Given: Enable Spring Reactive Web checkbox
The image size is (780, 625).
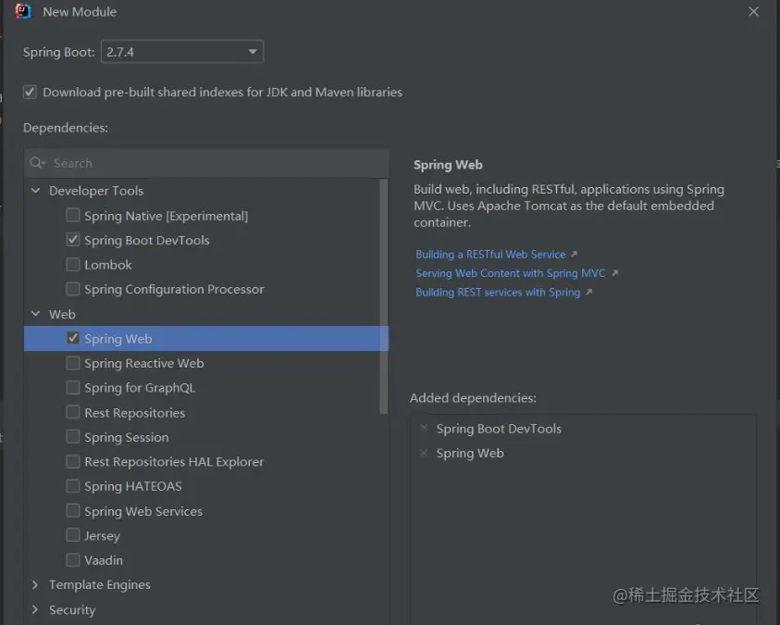Looking at the screenshot, I should [72, 363].
